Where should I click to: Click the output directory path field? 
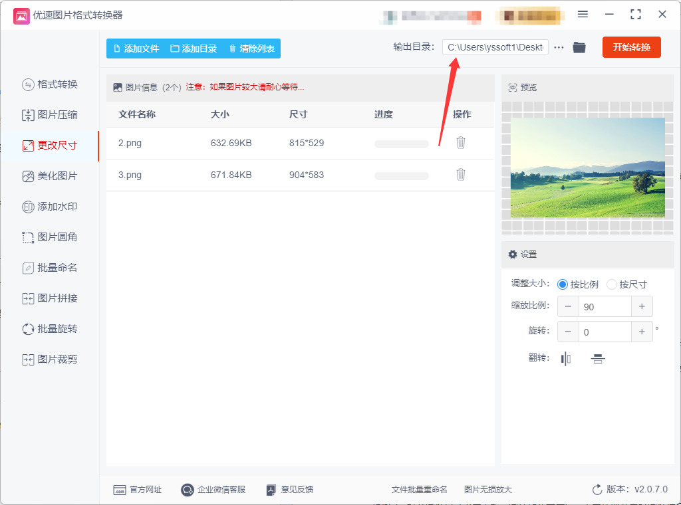pos(495,47)
